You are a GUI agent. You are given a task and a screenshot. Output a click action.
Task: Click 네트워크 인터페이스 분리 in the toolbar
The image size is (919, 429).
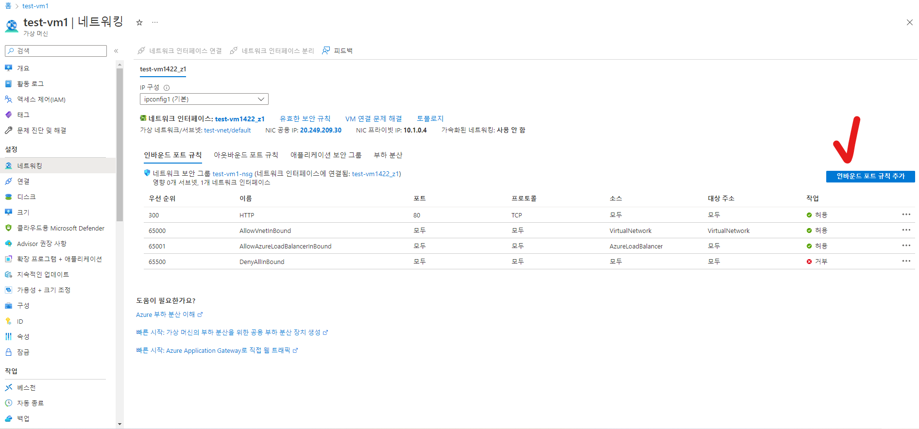click(272, 50)
